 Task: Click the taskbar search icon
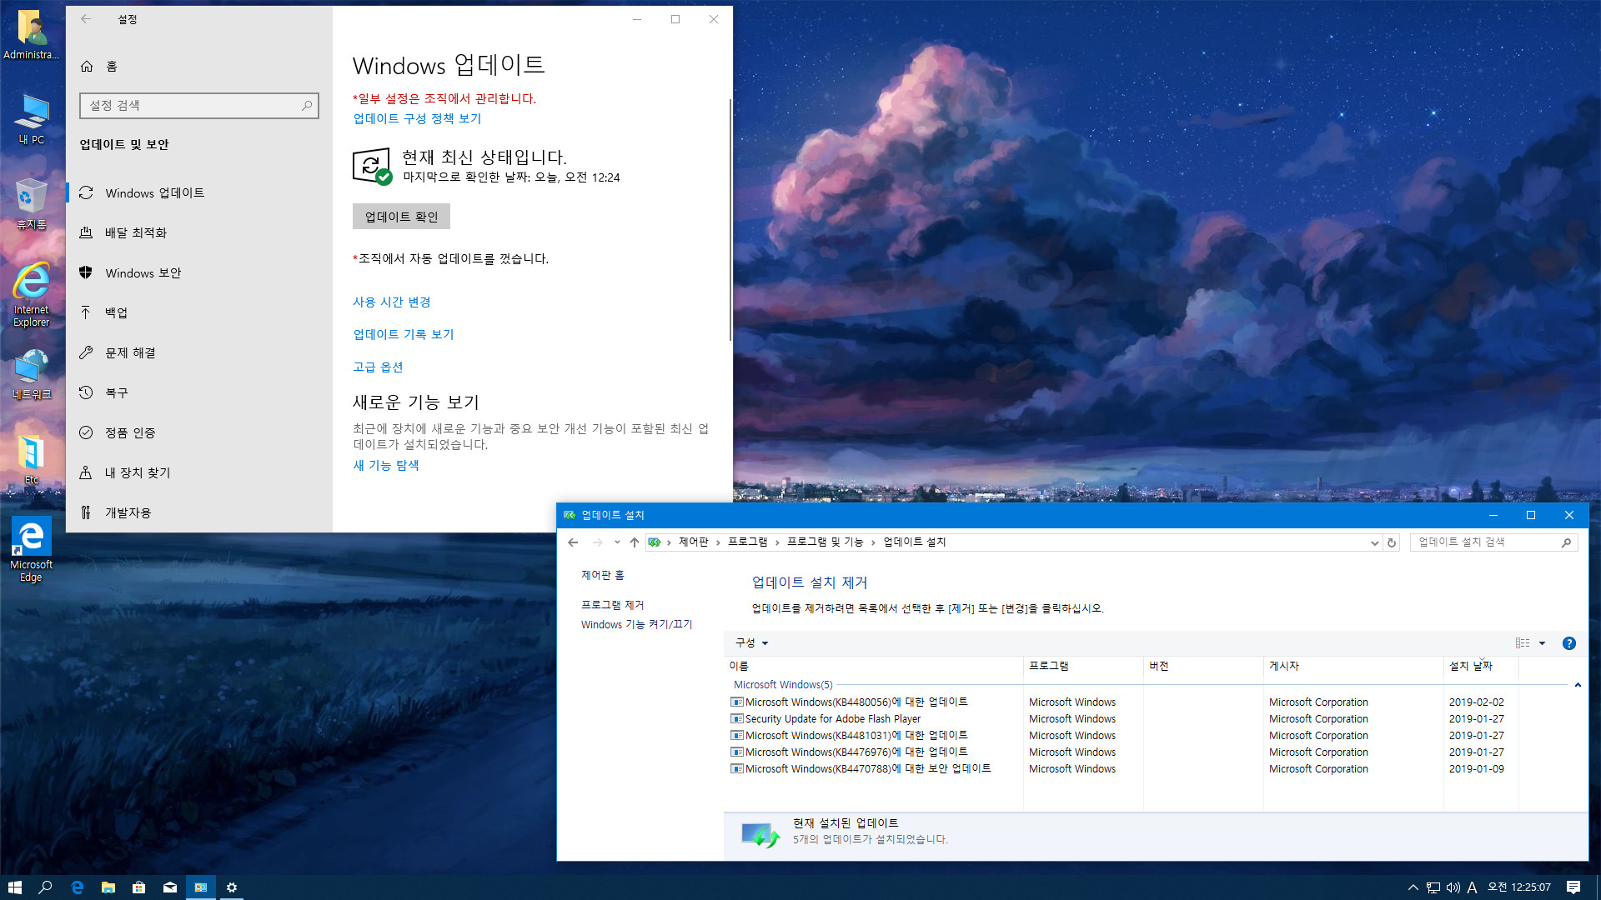click(46, 887)
